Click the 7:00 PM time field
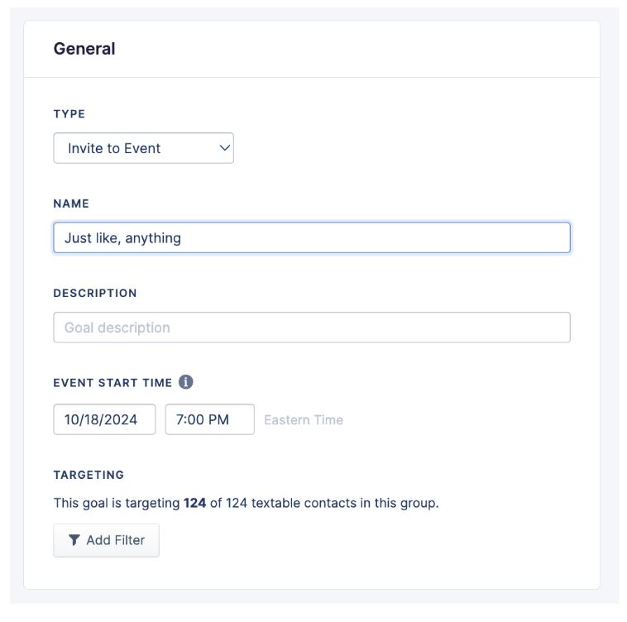 tap(209, 420)
